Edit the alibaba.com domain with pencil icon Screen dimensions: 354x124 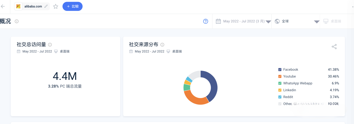coord(46,6)
